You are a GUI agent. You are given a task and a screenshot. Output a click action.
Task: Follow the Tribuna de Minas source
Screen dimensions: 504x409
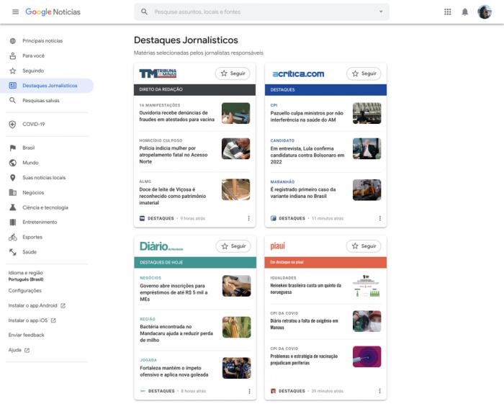(x=233, y=73)
